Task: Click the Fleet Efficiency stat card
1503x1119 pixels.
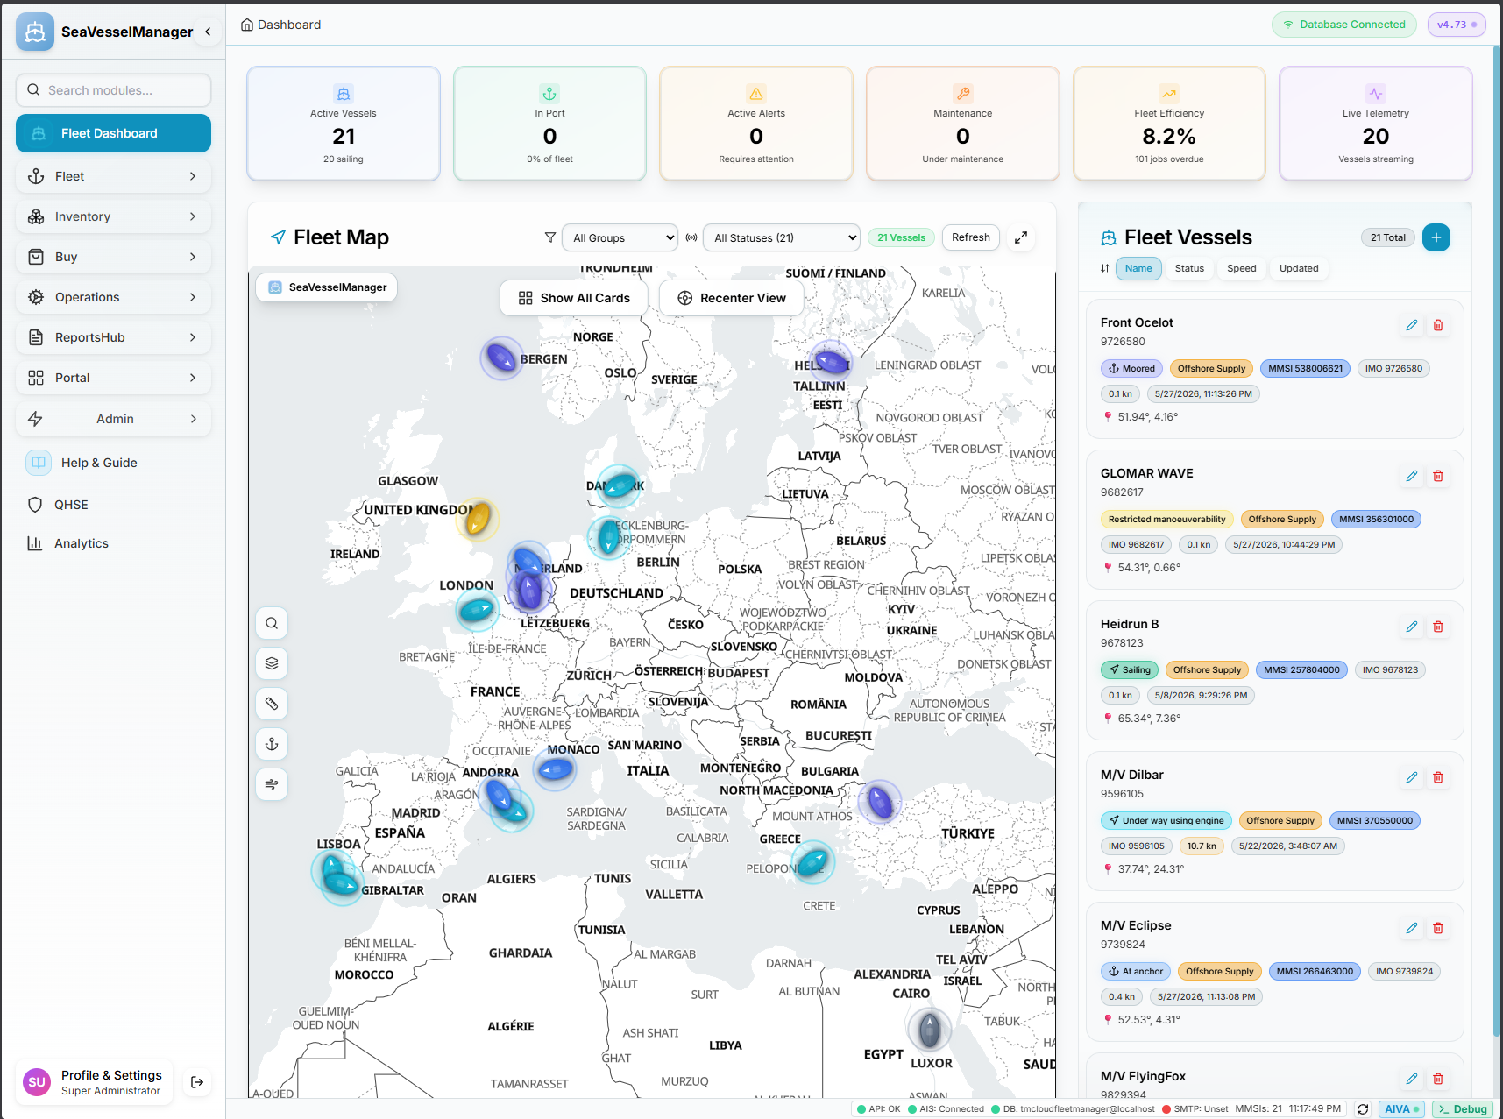Action: [x=1169, y=124]
